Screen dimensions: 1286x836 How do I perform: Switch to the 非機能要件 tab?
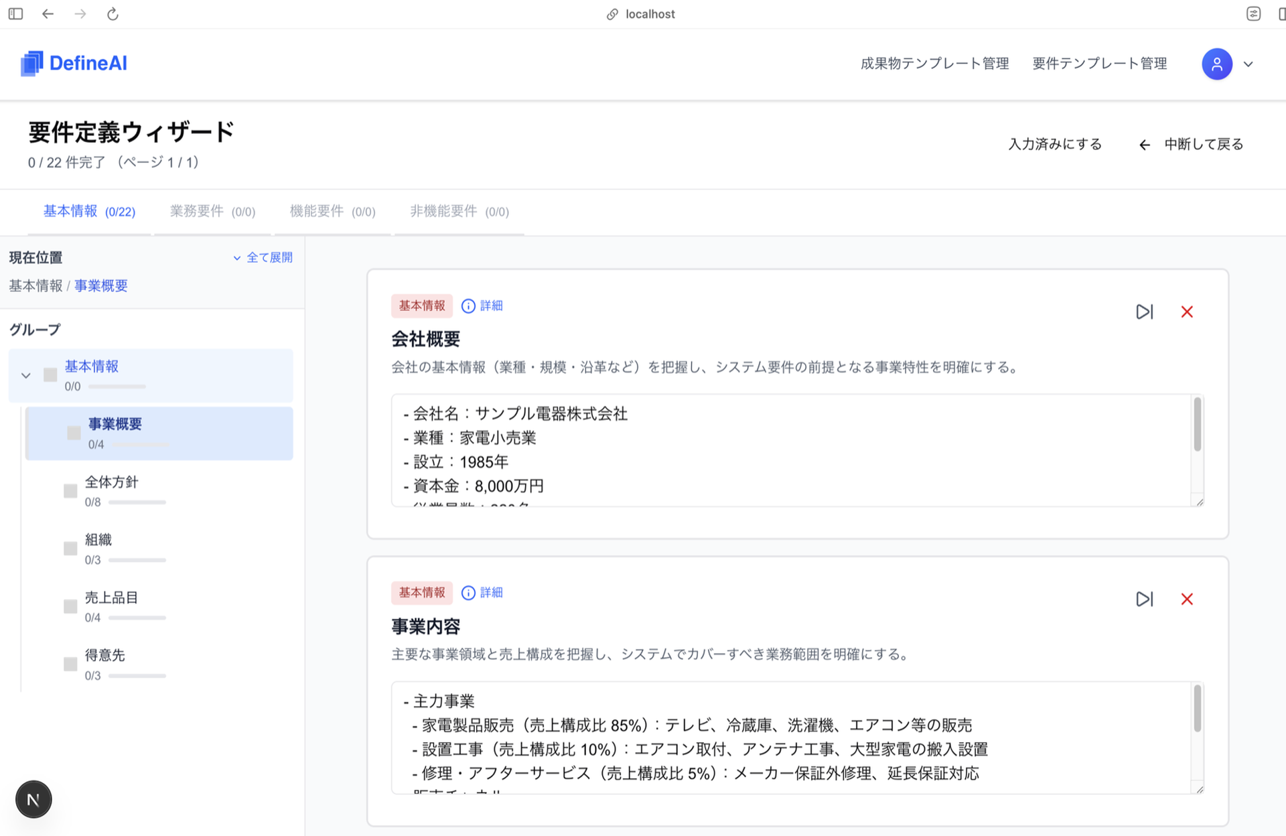(458, 211)
